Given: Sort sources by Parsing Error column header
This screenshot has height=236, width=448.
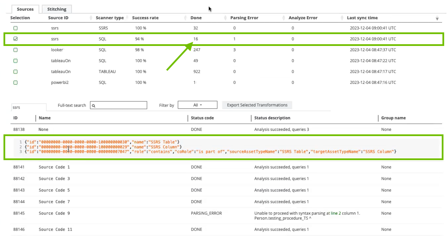Looking at the screenshot, I should [x=244, y=18].
